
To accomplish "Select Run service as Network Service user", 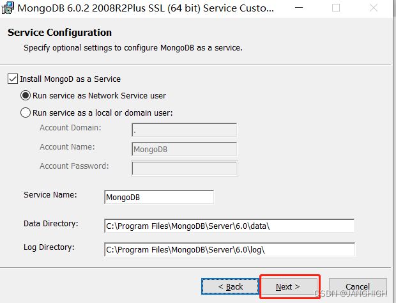I will (x=26, y=95).
